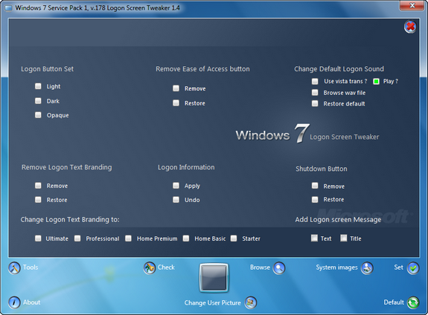Click the System images label
The width and height of the screenshot is (428, 315).
coord(337,267)
